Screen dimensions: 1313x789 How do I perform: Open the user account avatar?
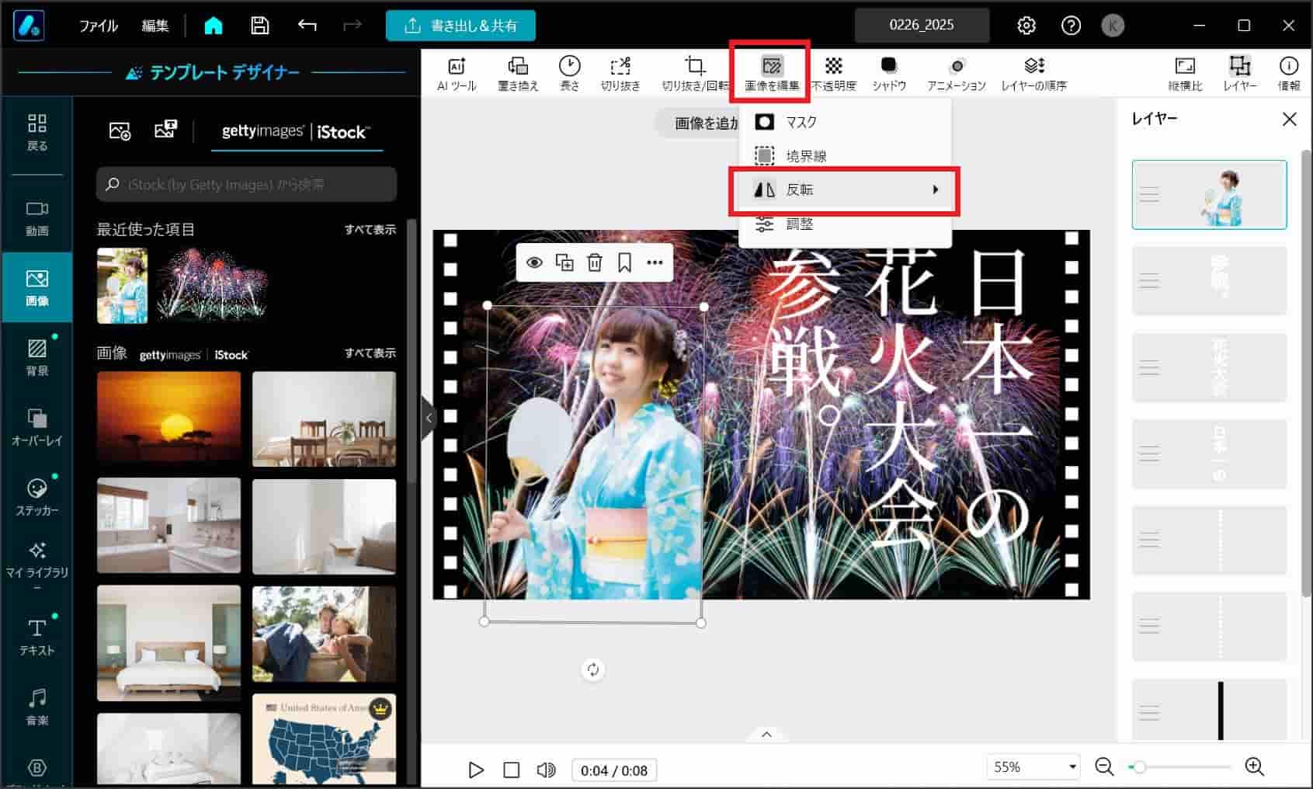click(x=1113, y=26)
